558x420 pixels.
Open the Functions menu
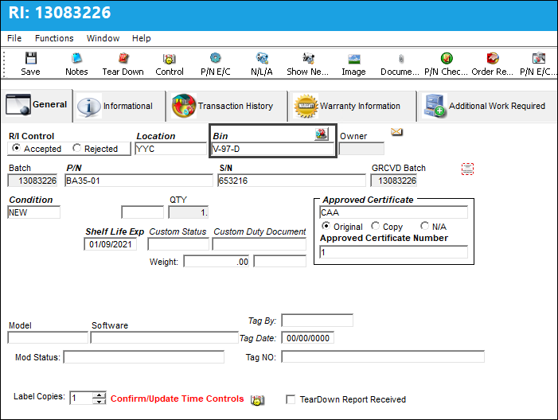54,38
